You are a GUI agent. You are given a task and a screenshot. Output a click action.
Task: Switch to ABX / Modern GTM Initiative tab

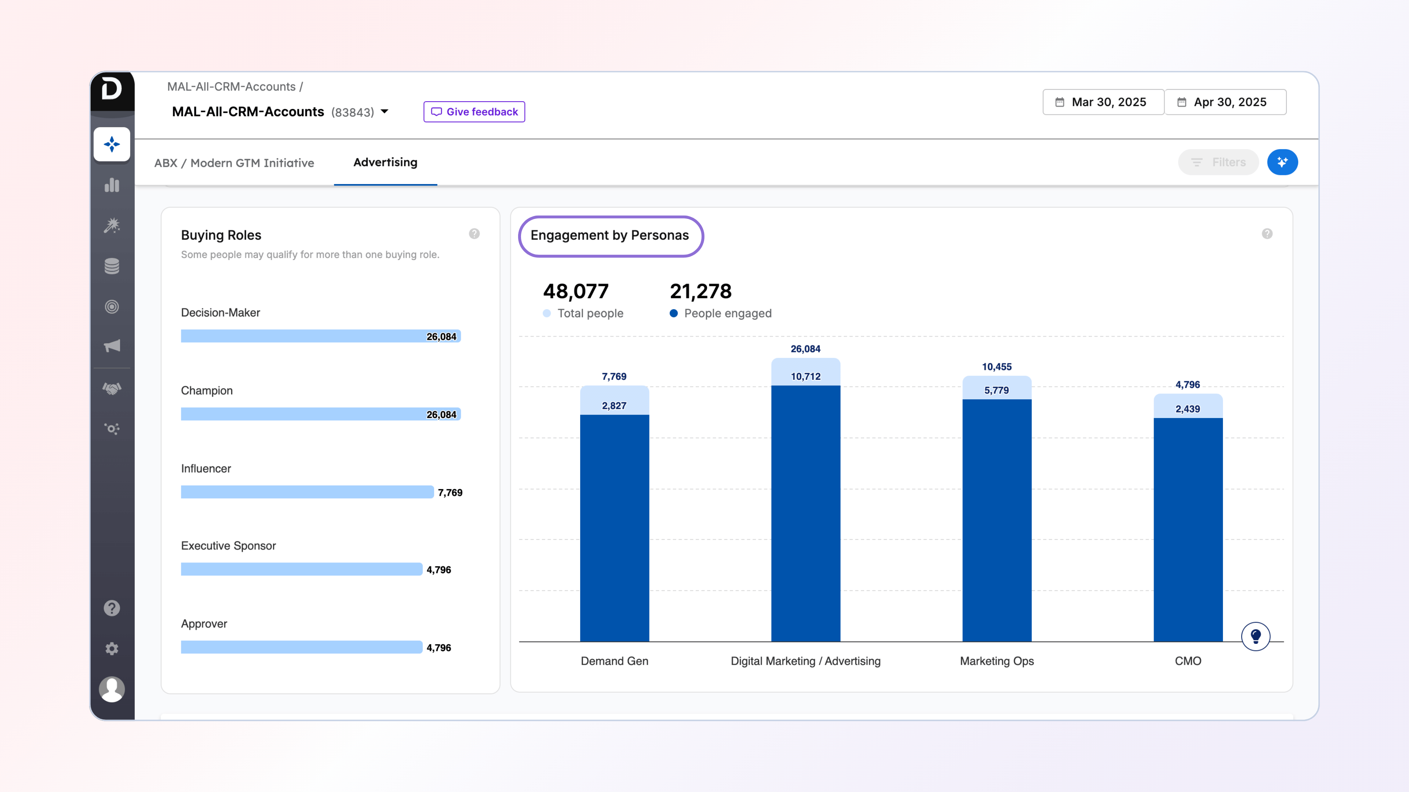pos(234,163)
